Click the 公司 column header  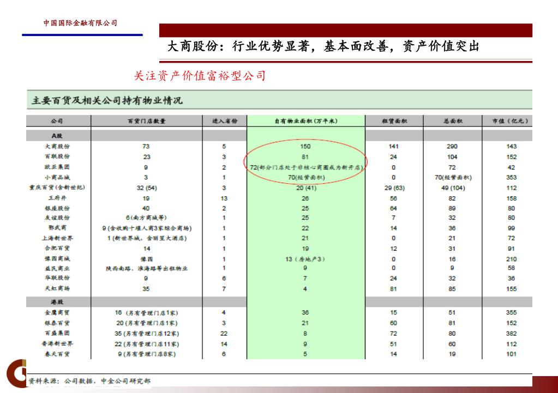point(57,121)
